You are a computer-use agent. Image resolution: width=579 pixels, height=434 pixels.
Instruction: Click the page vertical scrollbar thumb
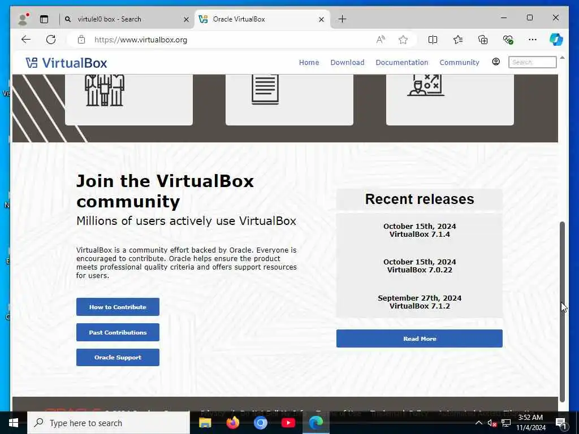coord(562,312)
